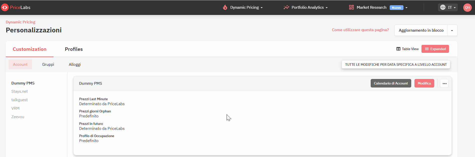Click the Dynamic Pricing flame icon
The height and width of the screenshot is (157, 475).
[225, 7]
